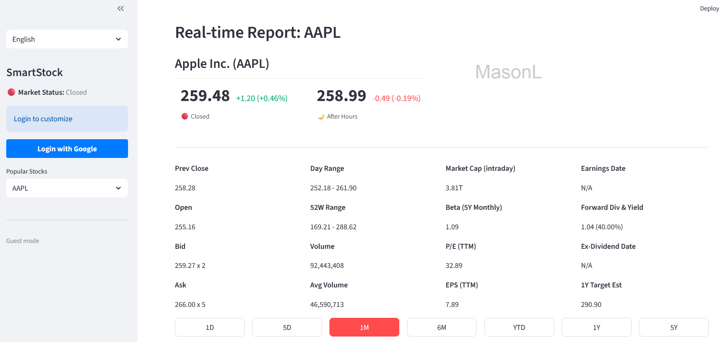Switch to the 1Y view tab
The image size is (719, 342).
coord(596,327)
